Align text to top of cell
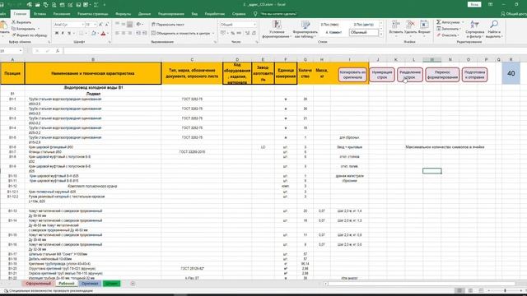 [x=117, y=24]
